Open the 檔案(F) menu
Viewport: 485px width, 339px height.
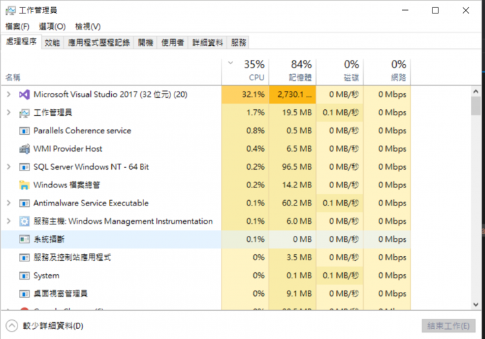pos(18,27)
